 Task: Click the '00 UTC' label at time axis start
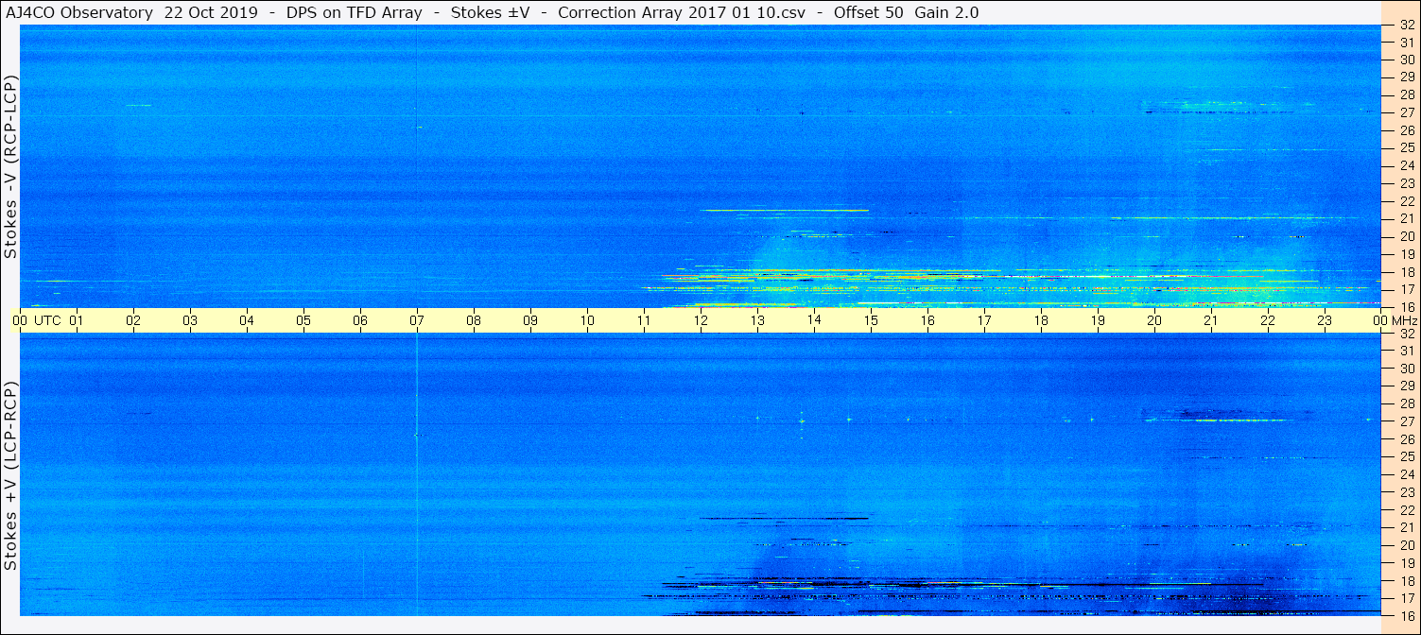[36, 320]
